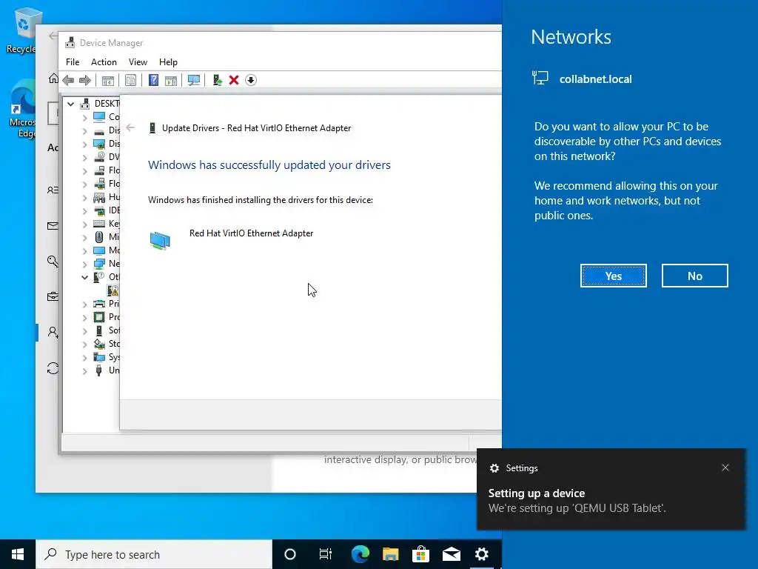Expand the Computer (Co) tree node
This screenshot has height=569, width=758.
pyautogui.click(x=84, y=117)
